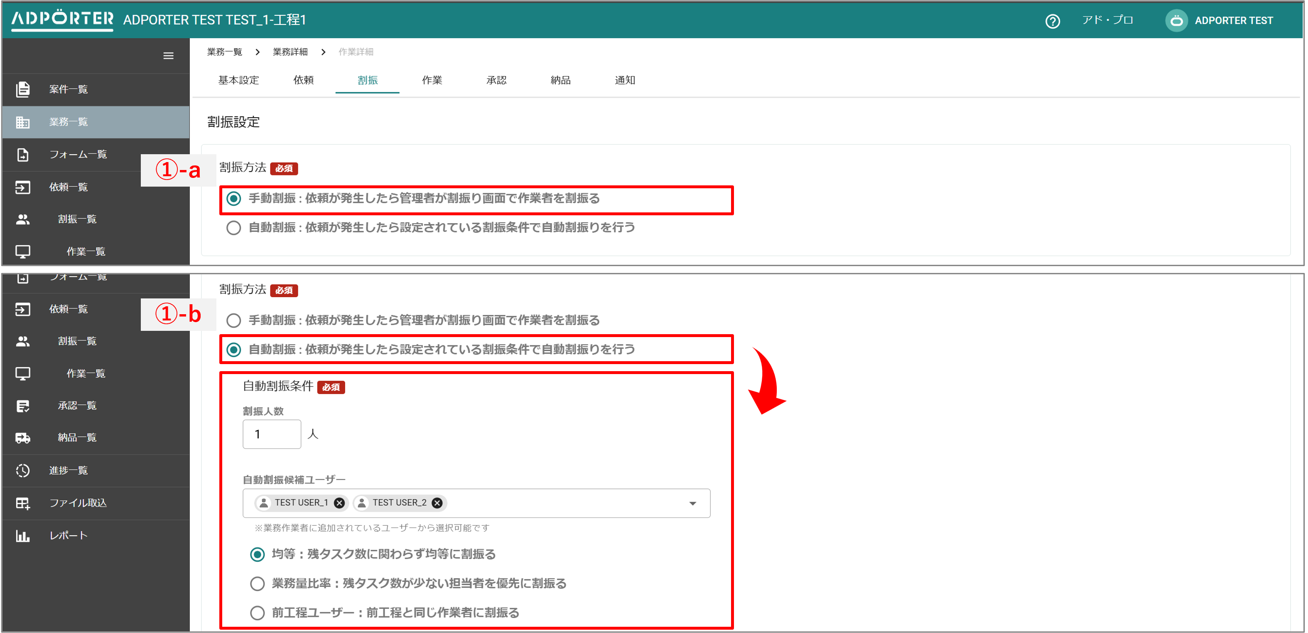Click the 作業一覧 monitor icon in upper sidebar

tap(23, 251)
